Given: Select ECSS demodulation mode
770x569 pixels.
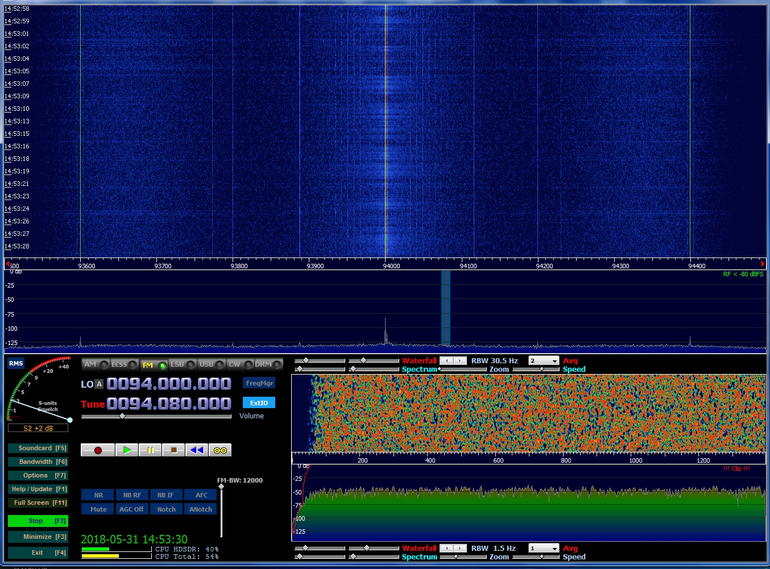Looking at the screenshot, I should (124, 364).
